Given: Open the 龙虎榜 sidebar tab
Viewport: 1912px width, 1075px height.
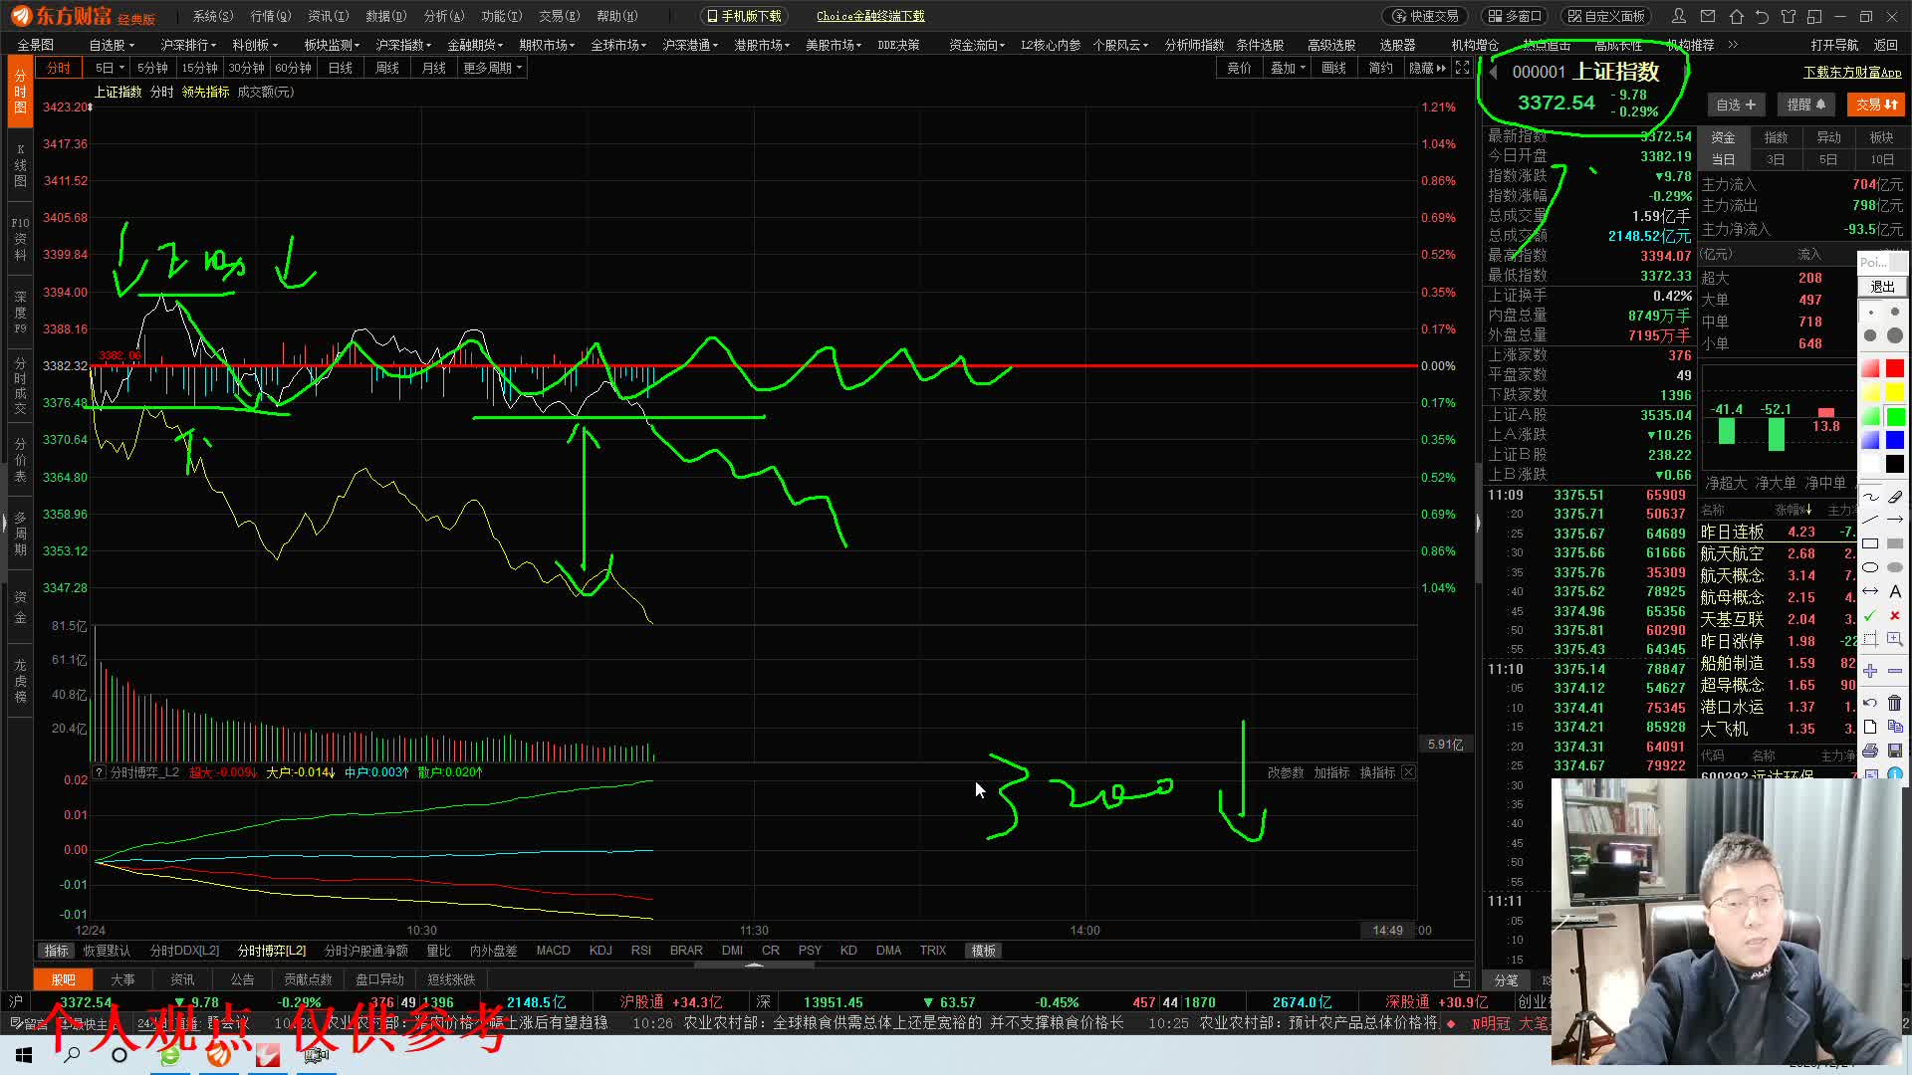Looking at the screenshot, I should click(x=20, y=681).
